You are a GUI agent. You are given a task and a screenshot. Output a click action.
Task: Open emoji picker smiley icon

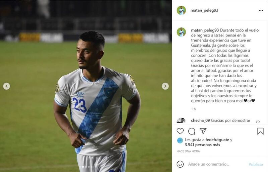(180, 164)
